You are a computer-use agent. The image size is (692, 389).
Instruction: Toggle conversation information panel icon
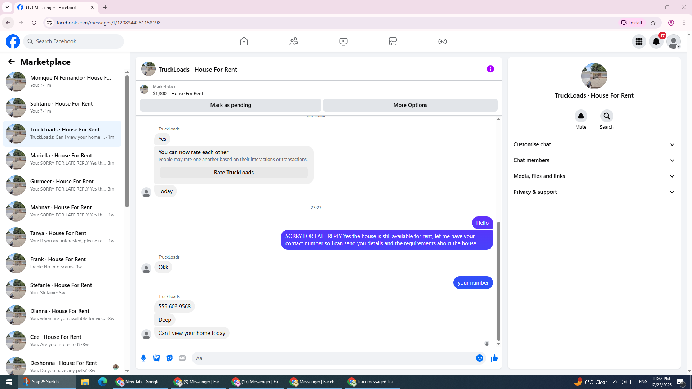[491, 69]
